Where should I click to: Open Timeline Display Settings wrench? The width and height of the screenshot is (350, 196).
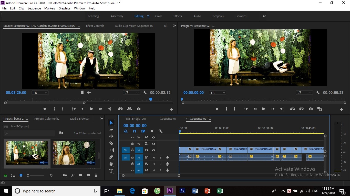pyautogui.click(x=161, y=131)
